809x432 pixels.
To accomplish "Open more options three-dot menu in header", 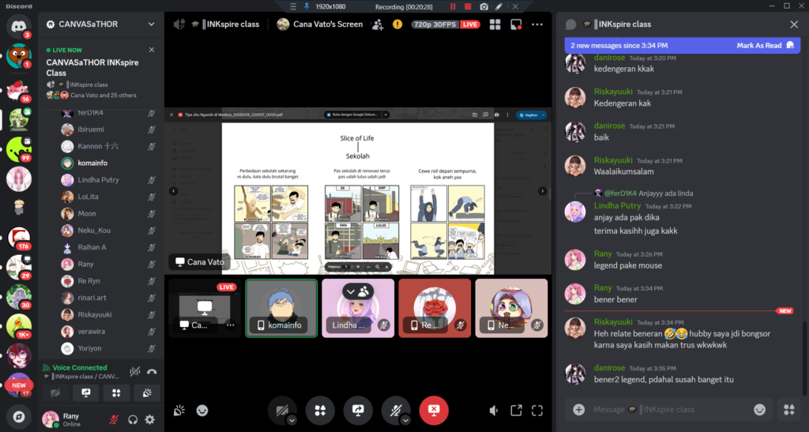I will [x=537, y=24].
